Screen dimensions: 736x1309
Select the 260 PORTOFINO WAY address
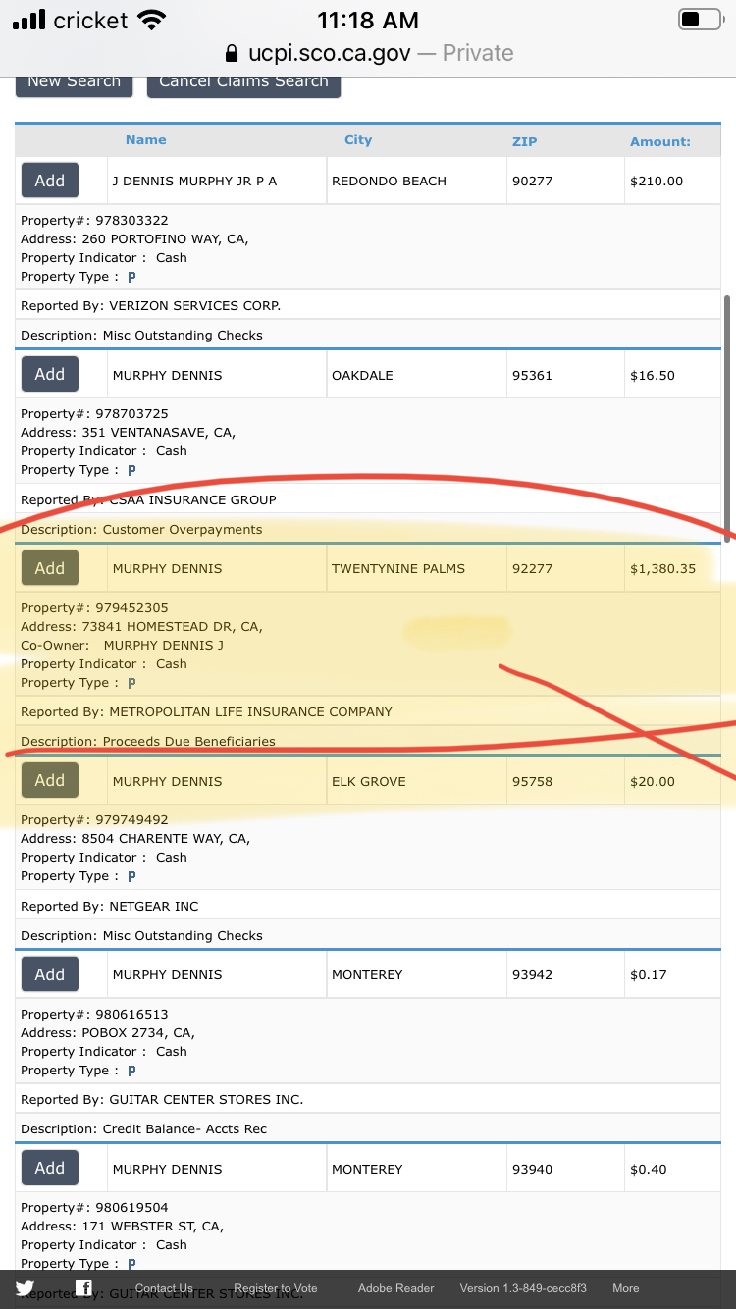[x=134, y=238]
